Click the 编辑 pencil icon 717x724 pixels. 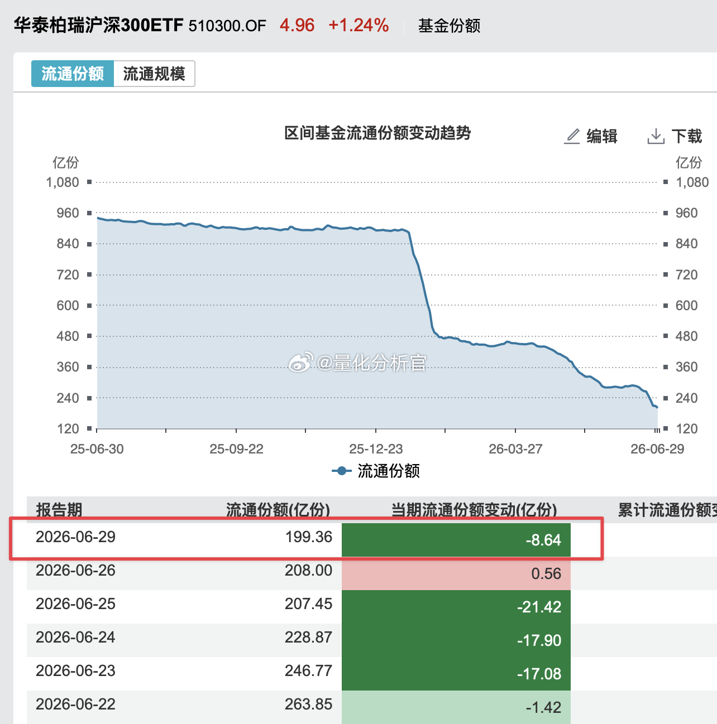(x=572, y=136)
